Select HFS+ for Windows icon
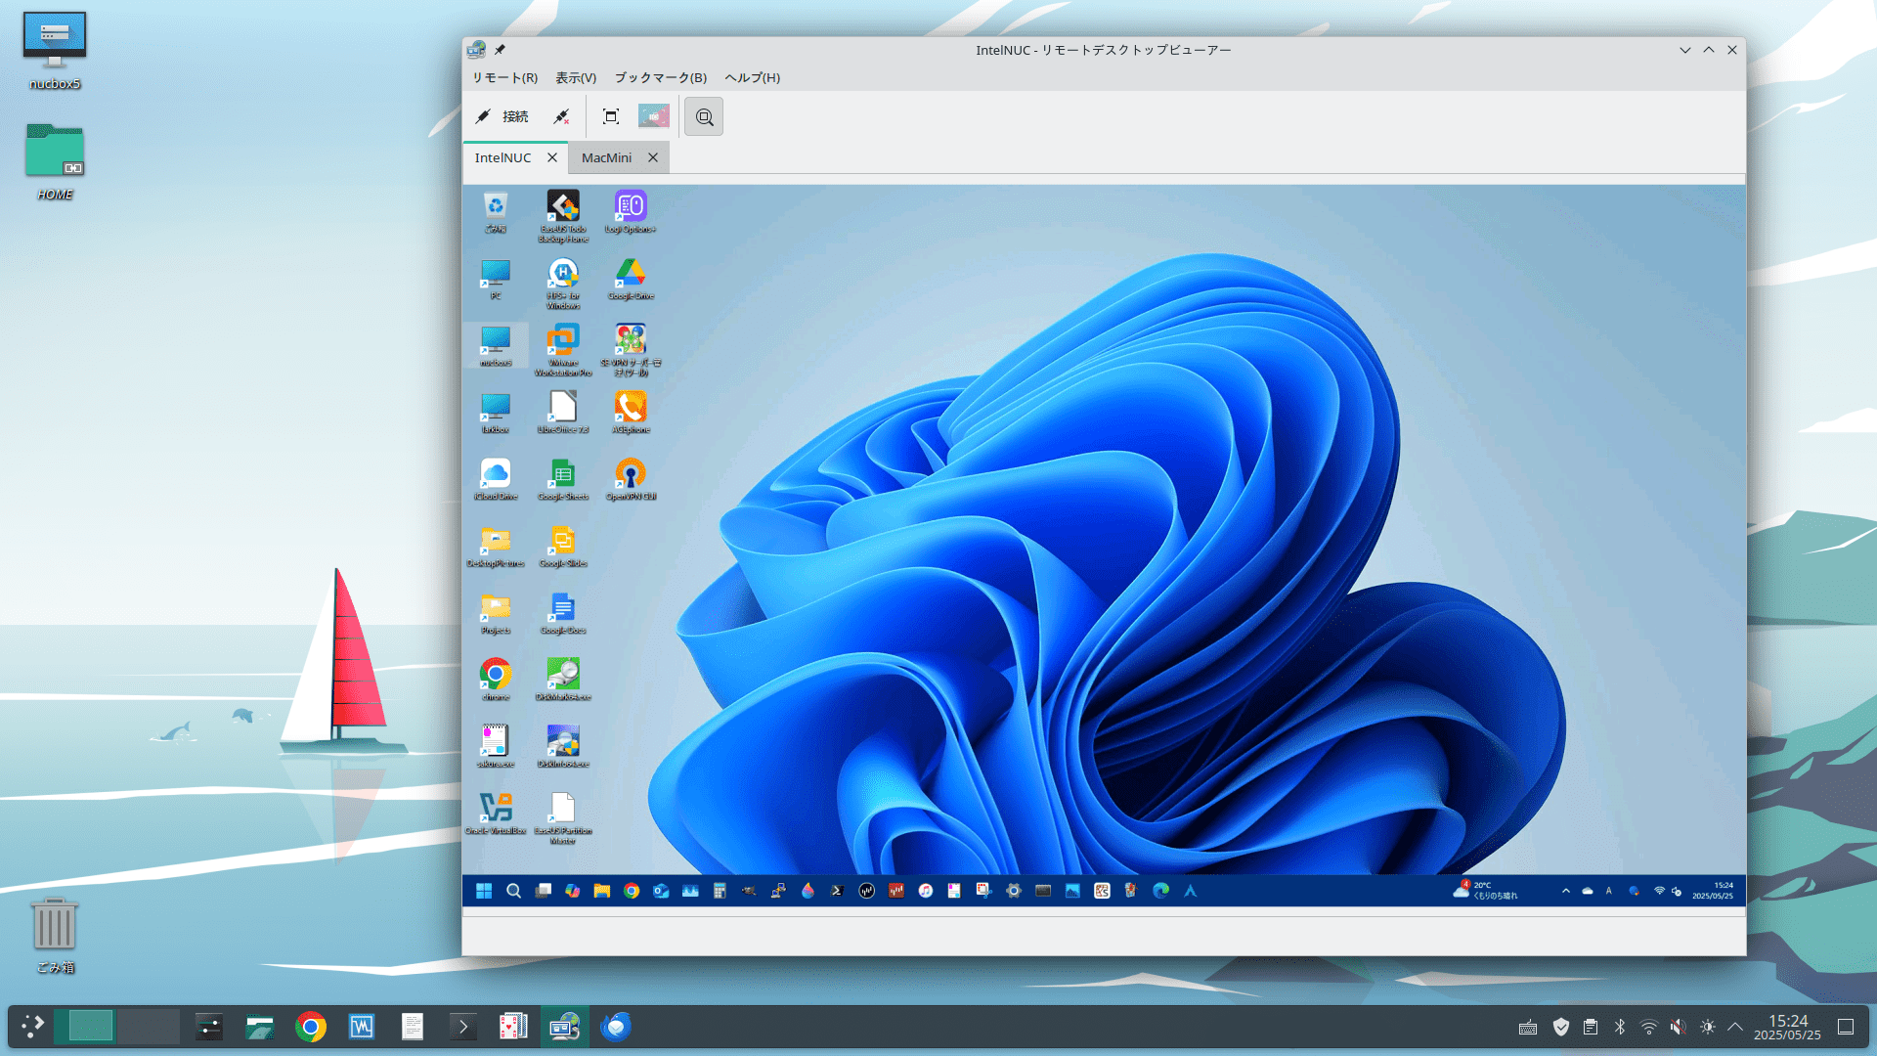 [x=563, y=284]
